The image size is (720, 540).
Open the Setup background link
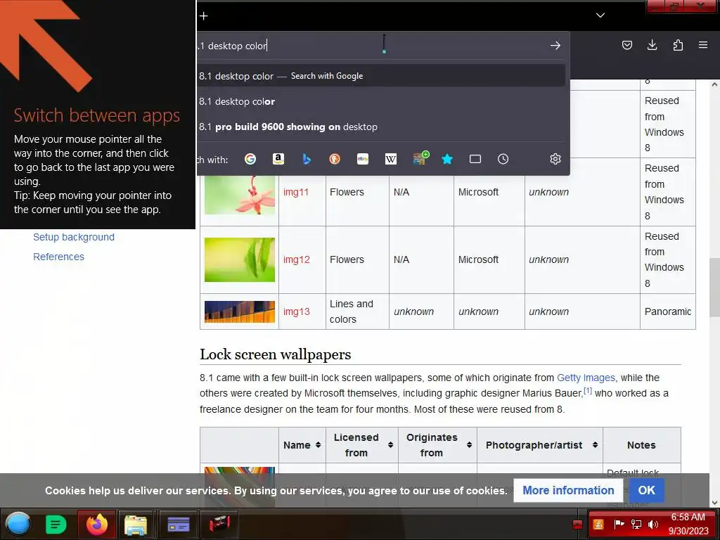[x=74, y=237]
